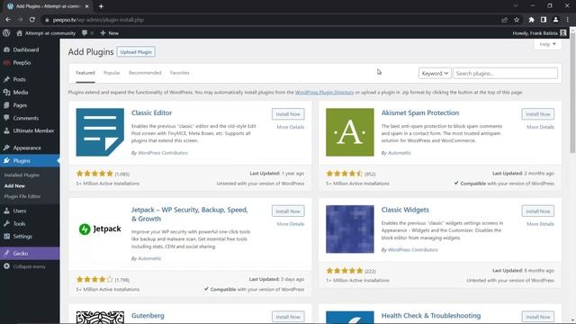Viewport: 576px width, 324px height.
Task: Open the Classic Widgets title link
Action: click(405, 210)
